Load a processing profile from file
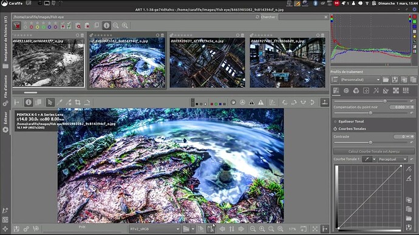 [386, 80]
